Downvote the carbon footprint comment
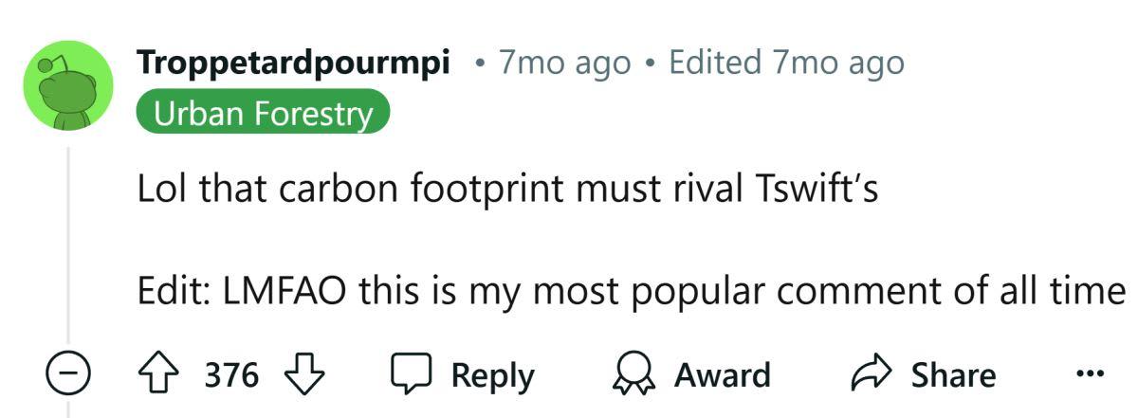This screenshot has width=1138, height=418. tap(305, 375)
